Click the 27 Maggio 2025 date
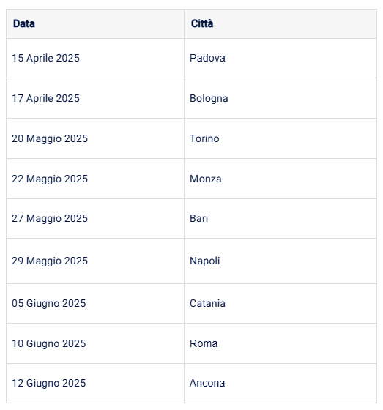Screen dimensions: 383x410 [50, 219]
